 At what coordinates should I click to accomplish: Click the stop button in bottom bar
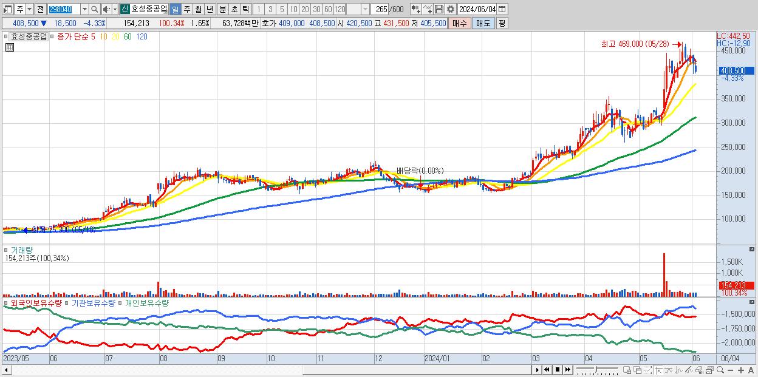(x=558, y=370)
